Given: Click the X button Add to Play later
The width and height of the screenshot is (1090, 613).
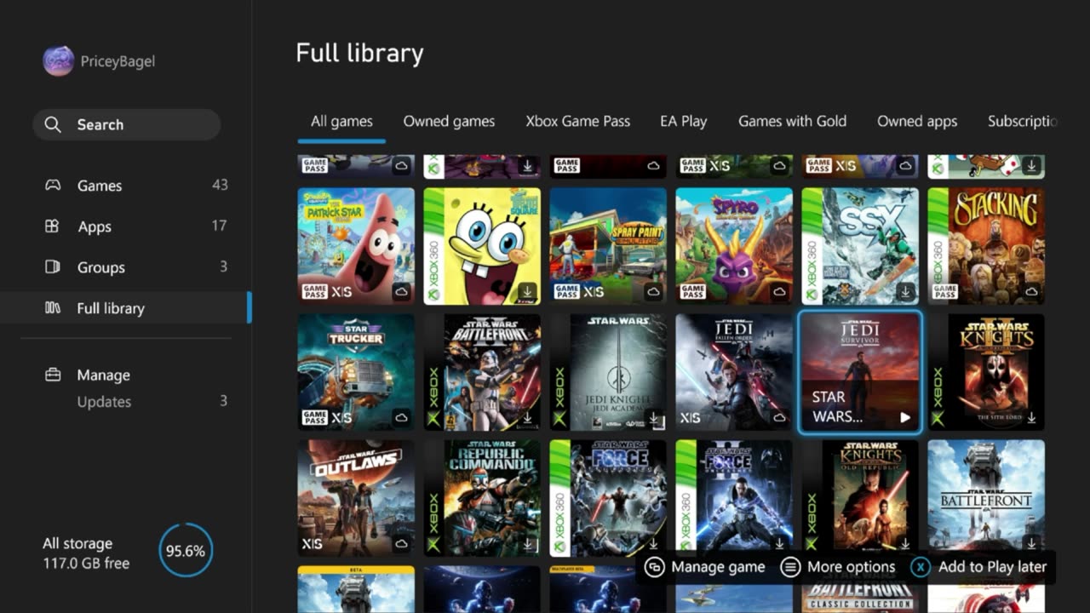Looking at the screenshot, I should point(921,567).
